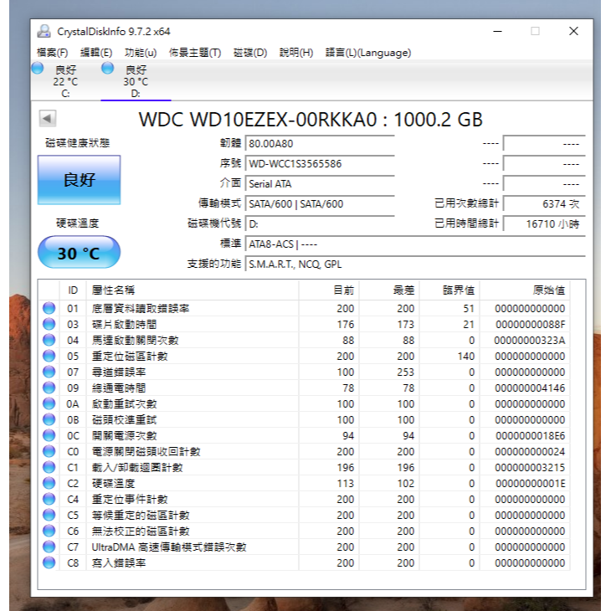Screen dimensions: 611x611
Task: Click the power-on hours value 16710 小時
Action: coord(544,224)
